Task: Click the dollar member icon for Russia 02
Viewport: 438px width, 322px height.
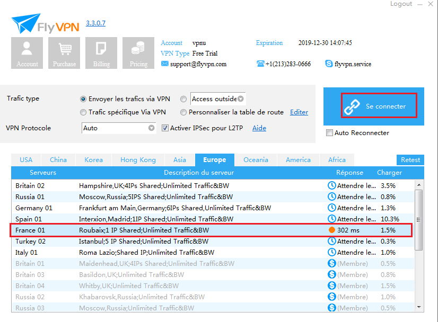Action: point(331,297)
